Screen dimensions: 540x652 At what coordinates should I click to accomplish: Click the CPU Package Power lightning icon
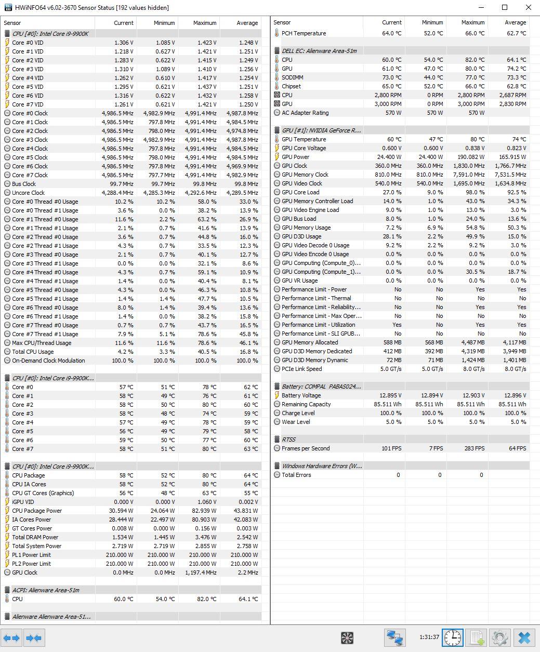7,511
